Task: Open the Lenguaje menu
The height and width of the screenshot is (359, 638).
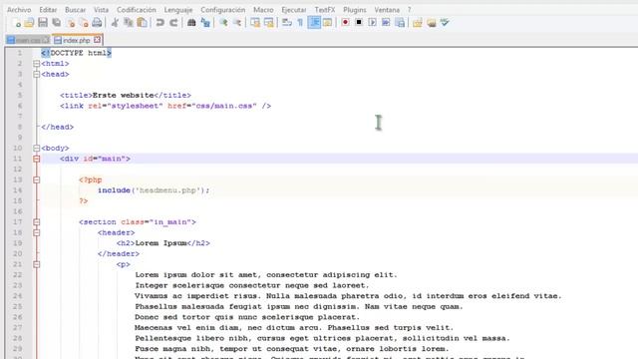Action: point(178,9)
